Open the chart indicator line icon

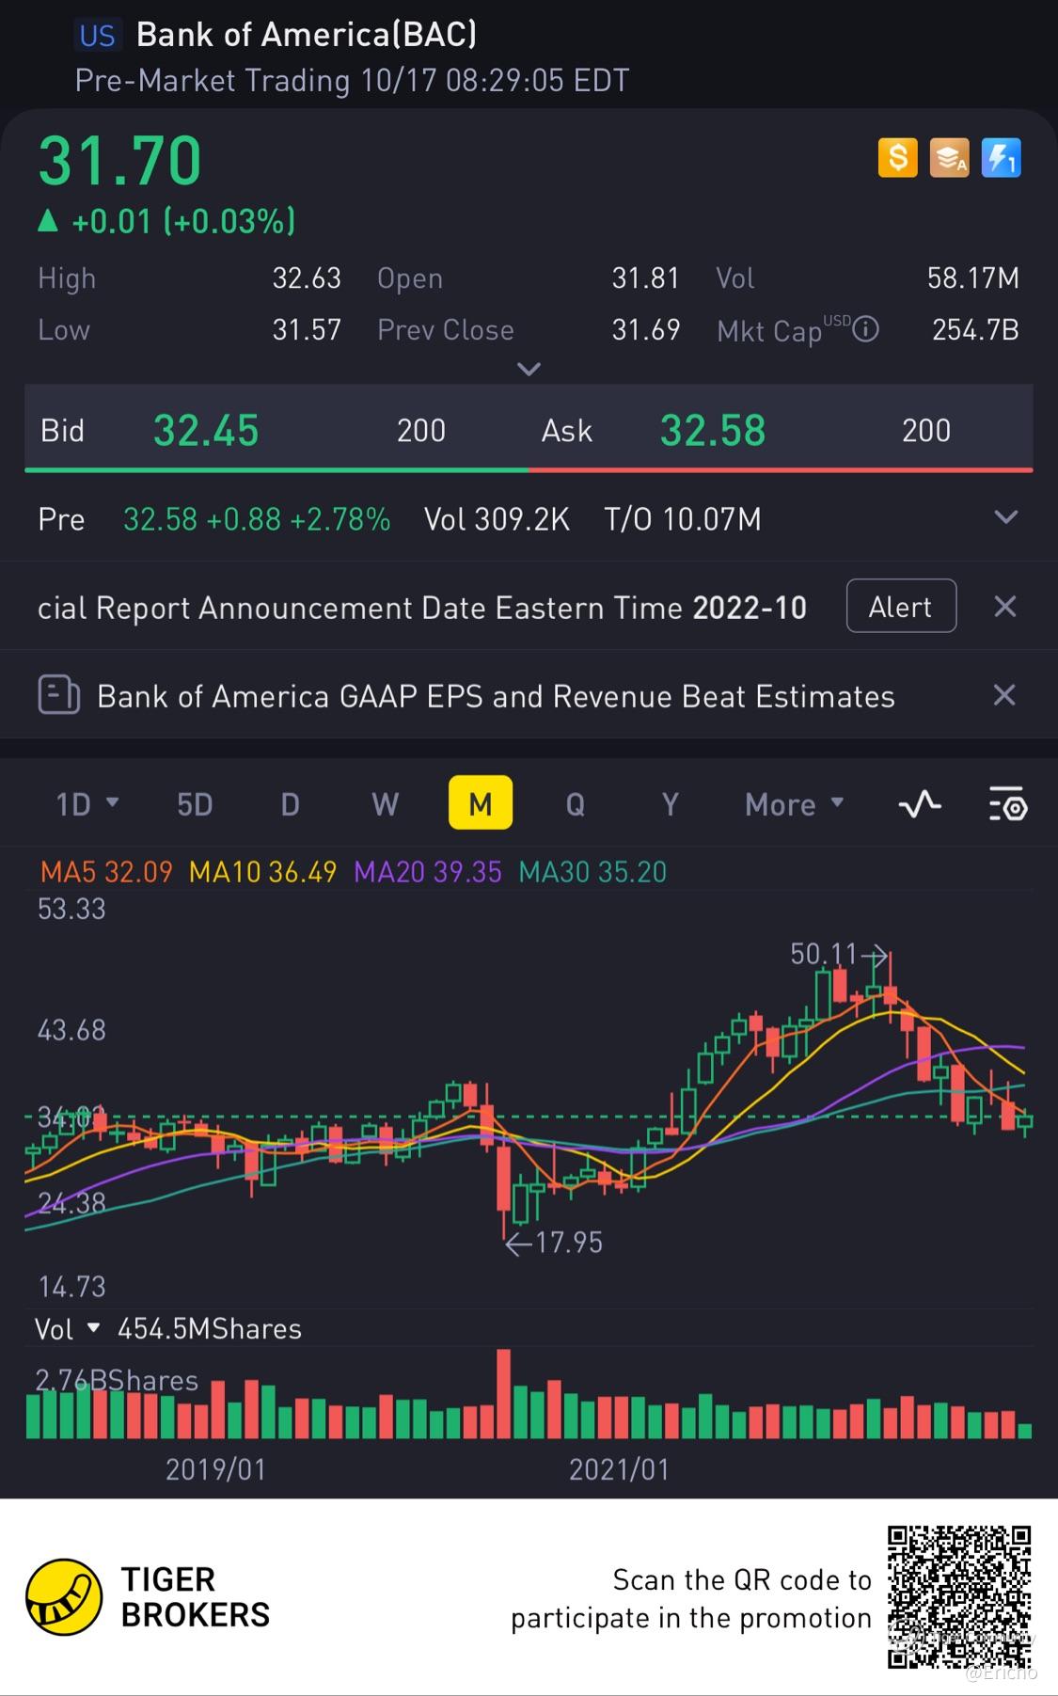919,804
